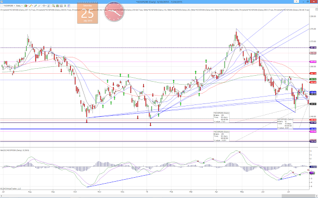
Task: Select the ruler info box showing 10 days
Action: click(285, 123)
